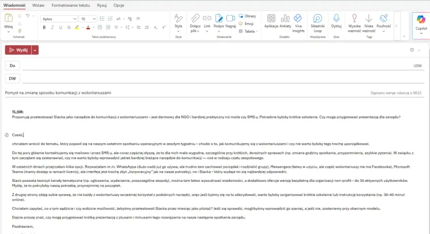Insert a bulleted list
Image resolution: width=430 pixels, height=234 pixels.
pyautogui.click(x=102, y=19)
